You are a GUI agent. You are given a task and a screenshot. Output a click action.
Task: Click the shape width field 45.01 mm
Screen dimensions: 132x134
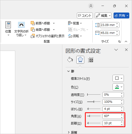(x=108, y=33)
